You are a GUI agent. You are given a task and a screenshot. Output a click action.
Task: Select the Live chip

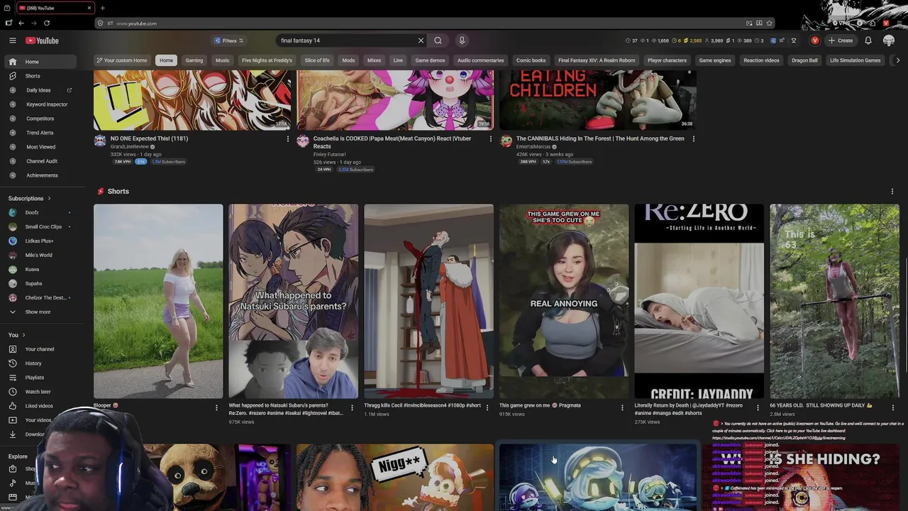[x=398, y=60]
